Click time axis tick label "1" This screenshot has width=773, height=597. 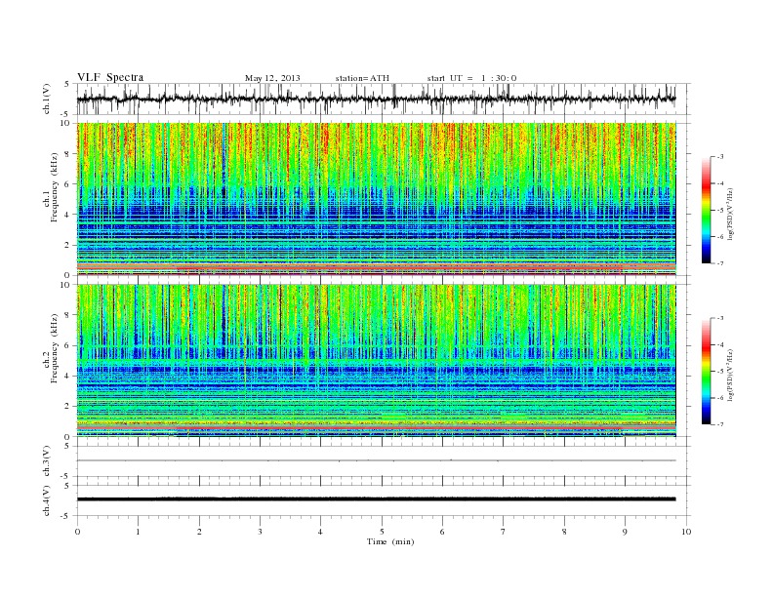click(138, 532)
